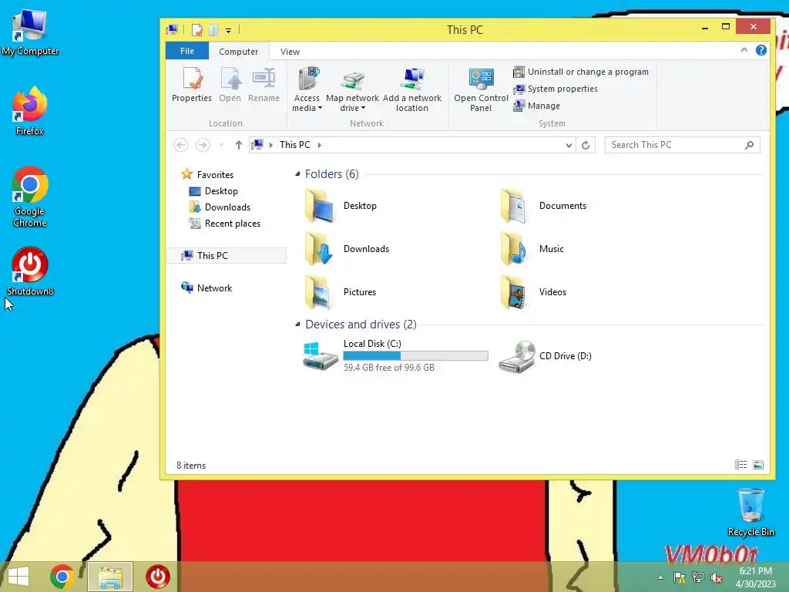Switch to the large icons view button
789x592 pixels.
[758, 465]
